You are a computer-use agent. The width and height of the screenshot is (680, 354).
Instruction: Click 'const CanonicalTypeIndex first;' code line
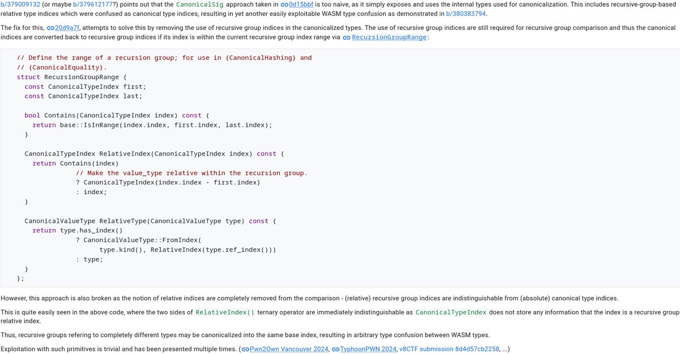(86, 87)
